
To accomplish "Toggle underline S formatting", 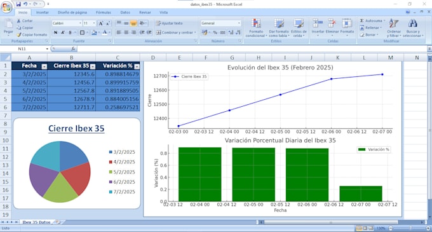I will (x=70, y=32).
